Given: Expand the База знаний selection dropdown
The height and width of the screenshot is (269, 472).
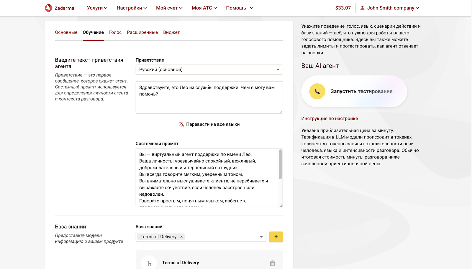Looking at the screenshot, I should click(261, 237).
